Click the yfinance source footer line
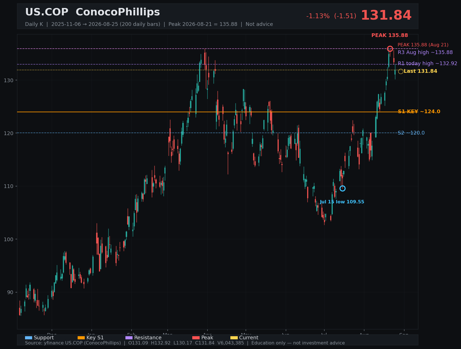The width and height of the screenshot is (461, 349). [185, 343]
